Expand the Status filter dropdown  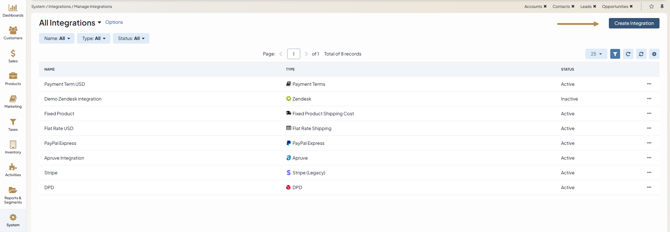point(131,39)
